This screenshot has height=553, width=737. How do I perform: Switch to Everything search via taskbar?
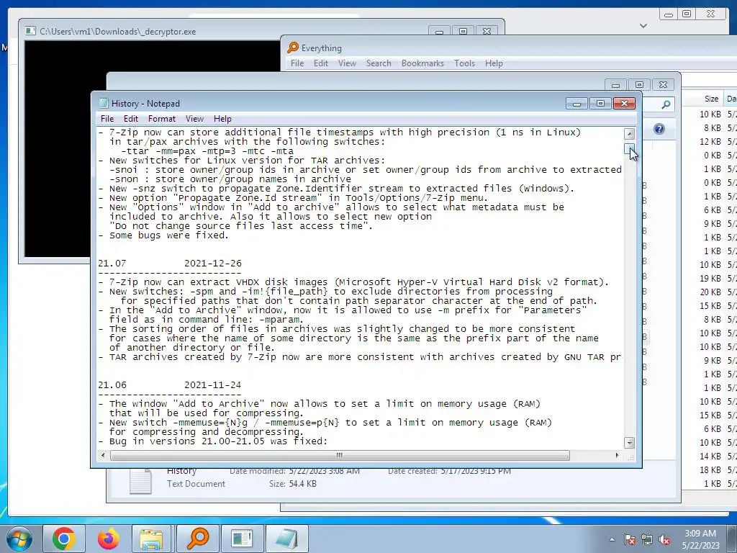pos(197,539)
